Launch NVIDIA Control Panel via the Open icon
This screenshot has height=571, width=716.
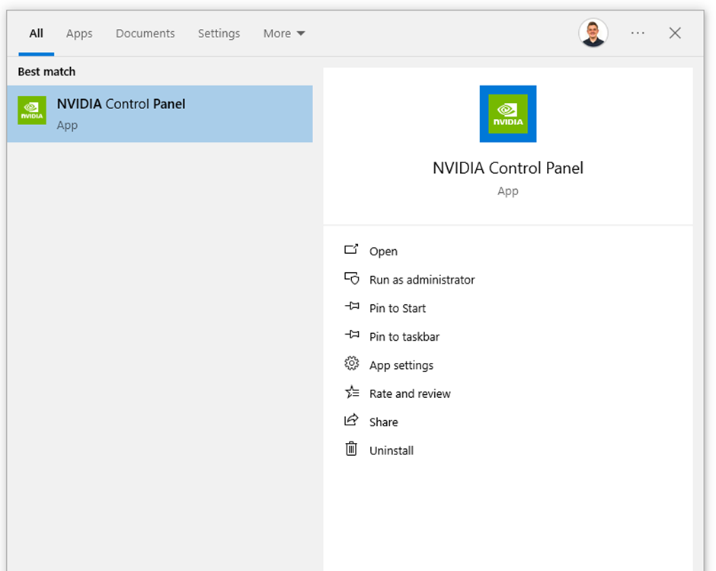351,249
